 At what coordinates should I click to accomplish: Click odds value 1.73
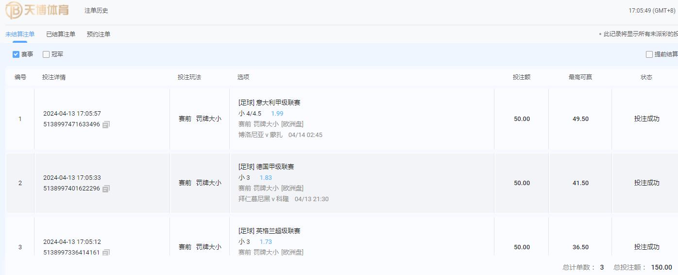[266, 241]
